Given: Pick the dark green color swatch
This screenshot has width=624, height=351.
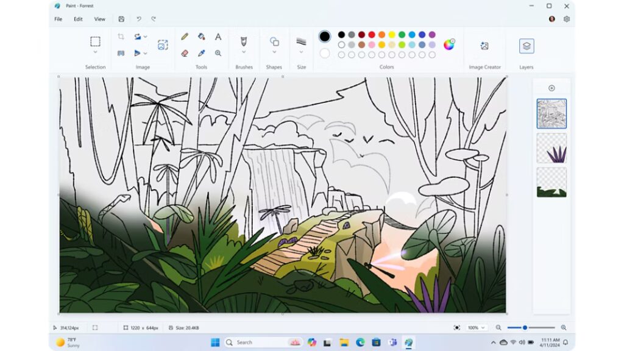Looking at the screenshot, I should point(402,35).
